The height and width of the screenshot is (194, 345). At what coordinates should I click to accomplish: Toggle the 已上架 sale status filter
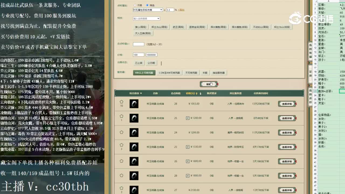pyautogui.click(x=139, y=63)
